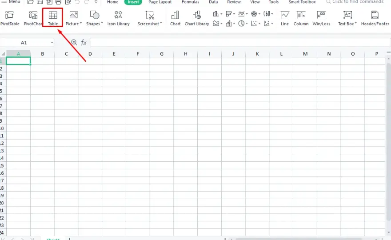Insert a PivotChart

click(x=33, y=19)
